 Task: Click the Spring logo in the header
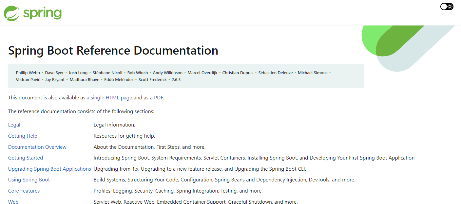tap(33, 13)
